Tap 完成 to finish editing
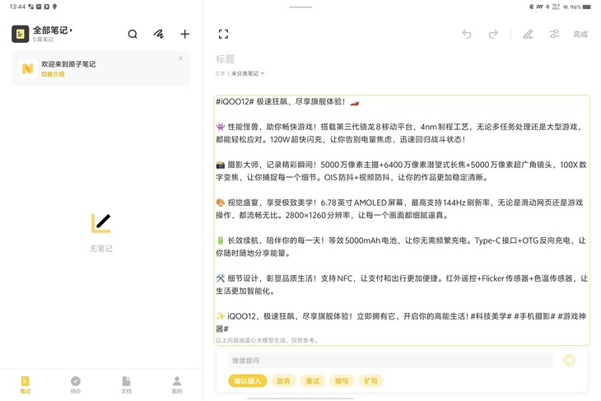Screen dimensions: 601x401 pyautogui.click(x=580, y=34)
